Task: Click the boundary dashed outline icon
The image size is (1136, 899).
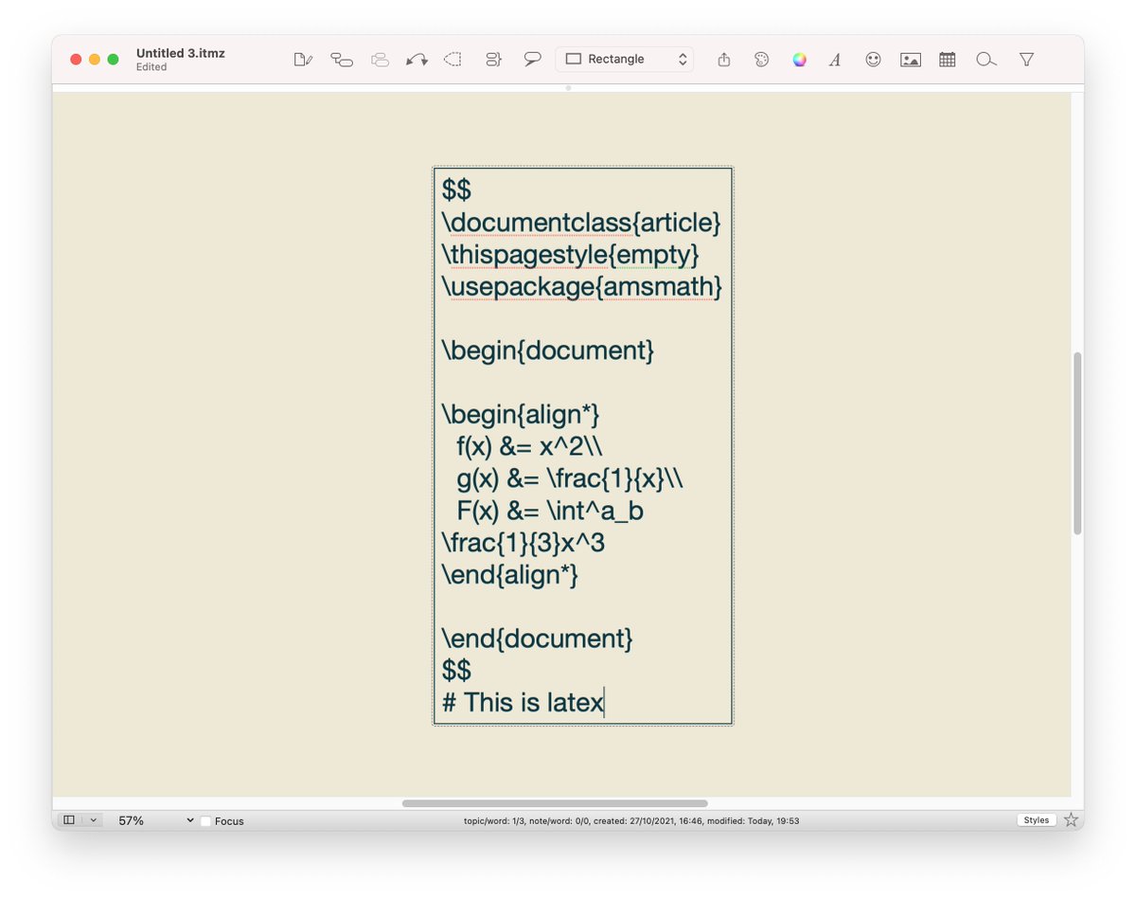Action: (x=453, y=60)
